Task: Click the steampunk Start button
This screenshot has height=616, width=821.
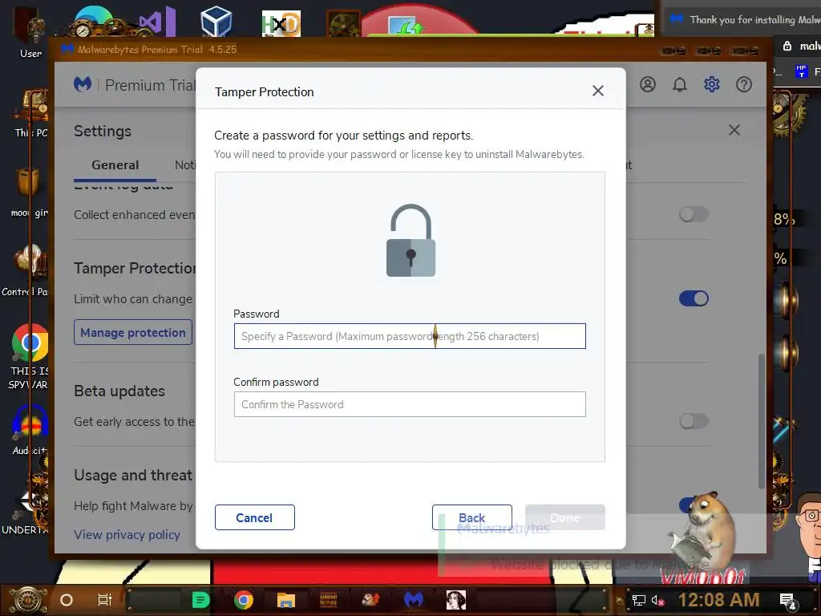Action: [x=27, y=600]
